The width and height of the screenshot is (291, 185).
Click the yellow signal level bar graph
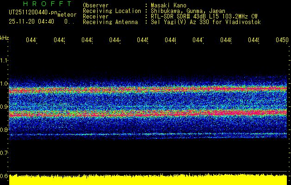(x=148, y=180)
